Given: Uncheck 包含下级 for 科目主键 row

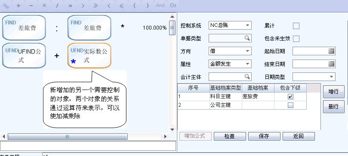Looking at the screenshot, I should pos(290,96).
